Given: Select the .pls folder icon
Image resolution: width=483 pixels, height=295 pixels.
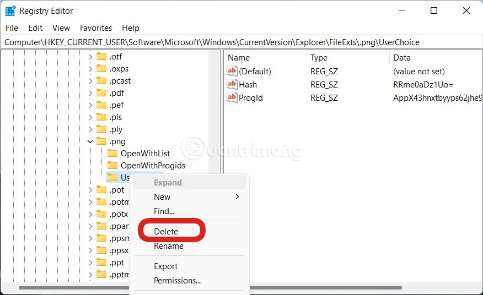Looking at the screenshot, I should (x=101, y=117).
